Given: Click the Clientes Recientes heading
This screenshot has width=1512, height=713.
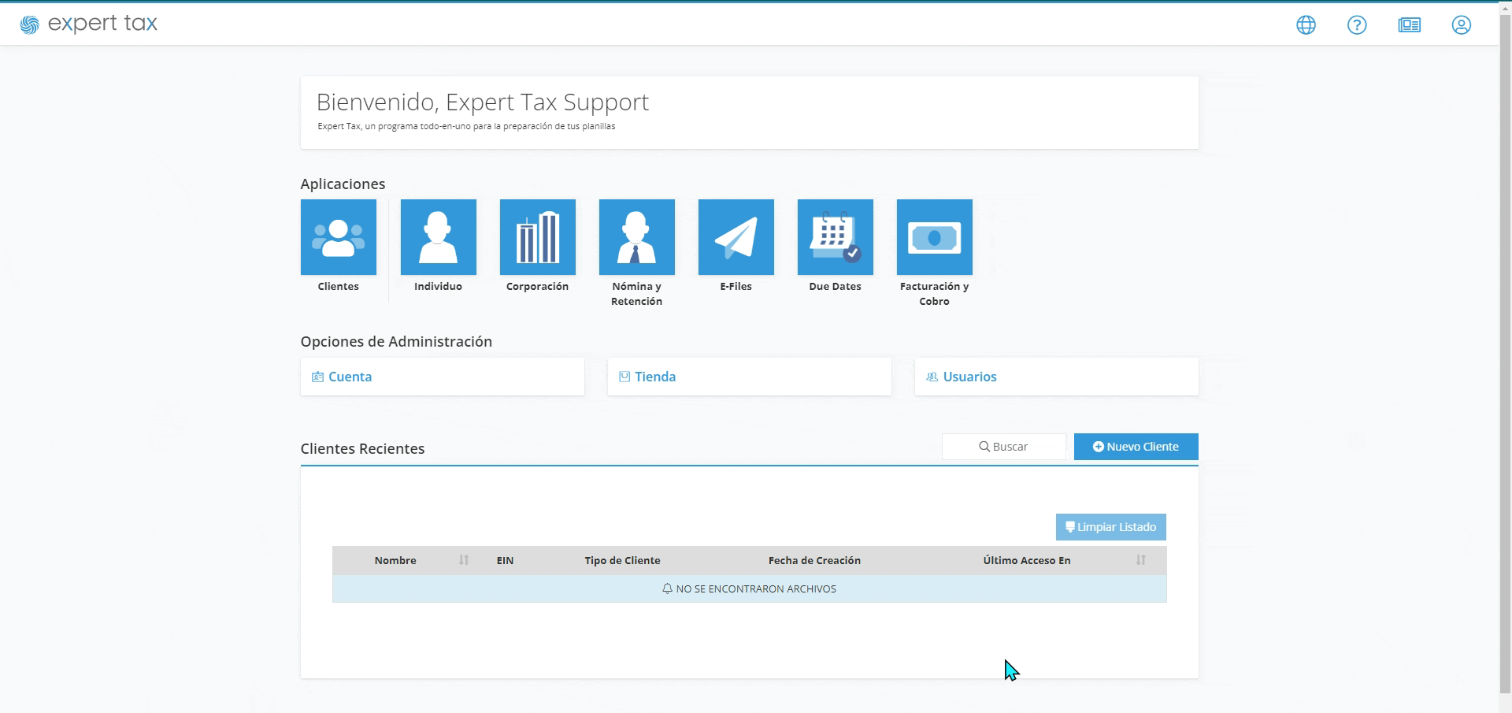Looking at the screenshot, I should pos(362,448).
